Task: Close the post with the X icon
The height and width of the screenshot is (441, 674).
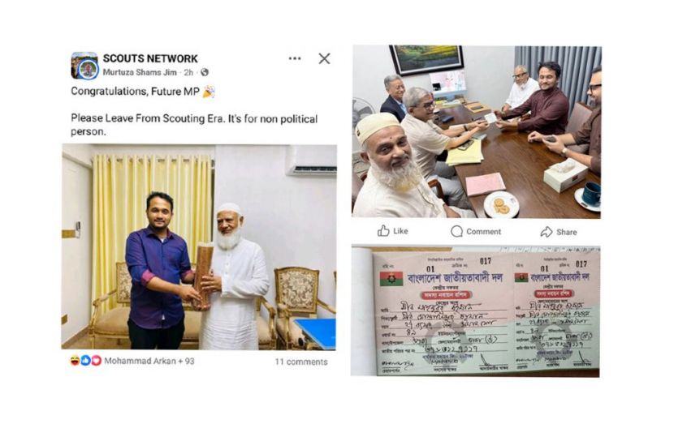Action: pos(324,58)
